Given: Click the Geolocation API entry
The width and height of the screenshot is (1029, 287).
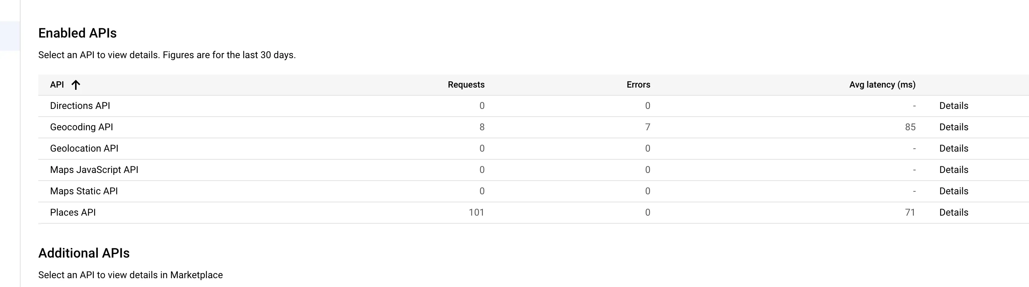Looking at the screenshot, I should [x=84, y=149].
